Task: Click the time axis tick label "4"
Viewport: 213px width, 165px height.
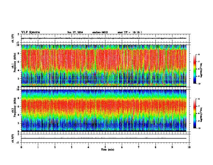Action: 88,147
